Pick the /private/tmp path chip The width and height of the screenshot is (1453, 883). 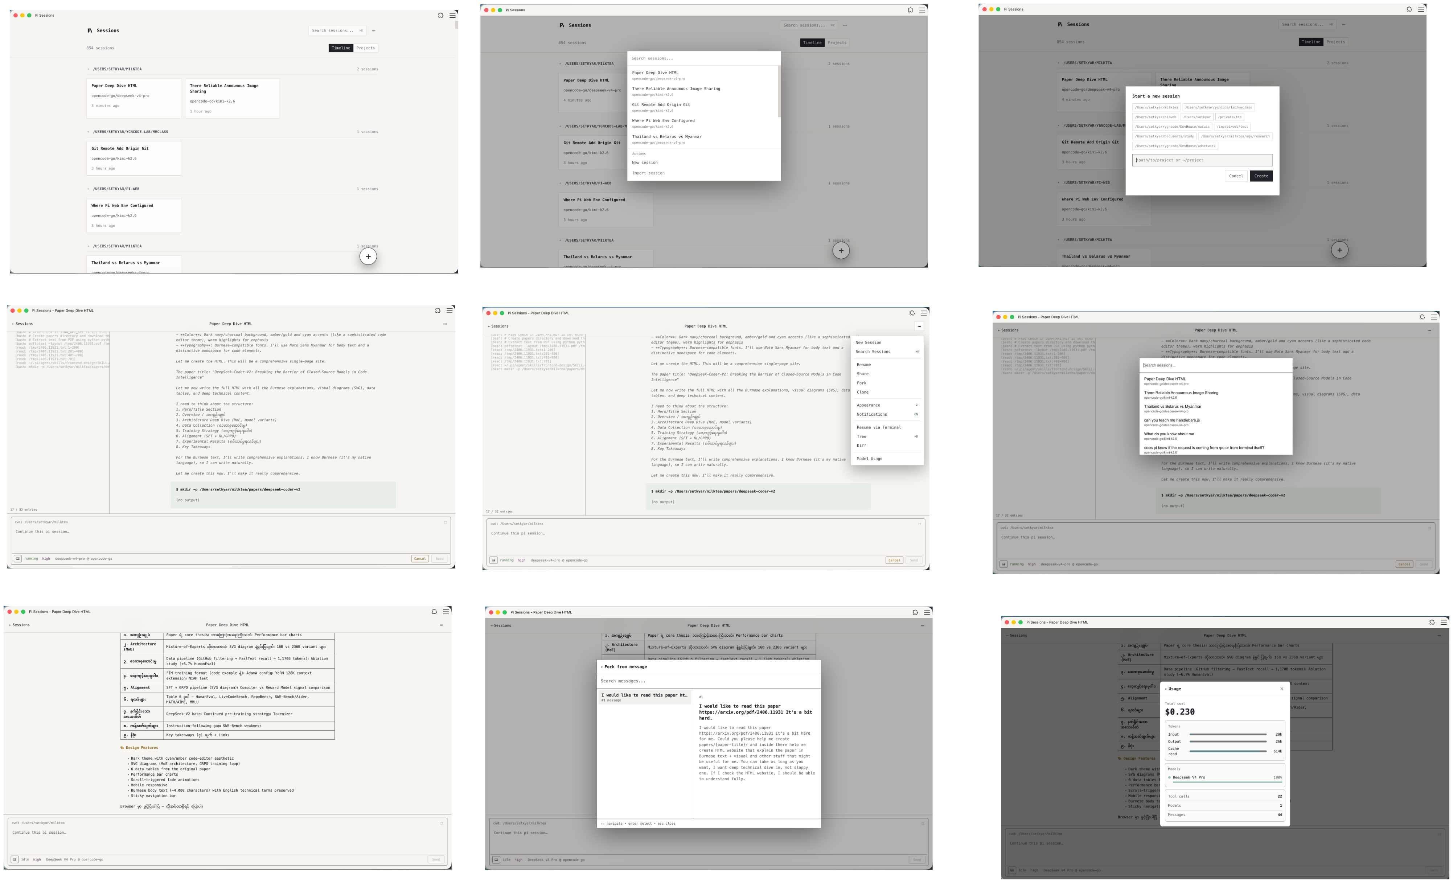(1230, 117)
